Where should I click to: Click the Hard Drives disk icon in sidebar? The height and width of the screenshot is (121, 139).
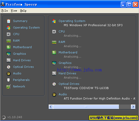click(9, 60)
